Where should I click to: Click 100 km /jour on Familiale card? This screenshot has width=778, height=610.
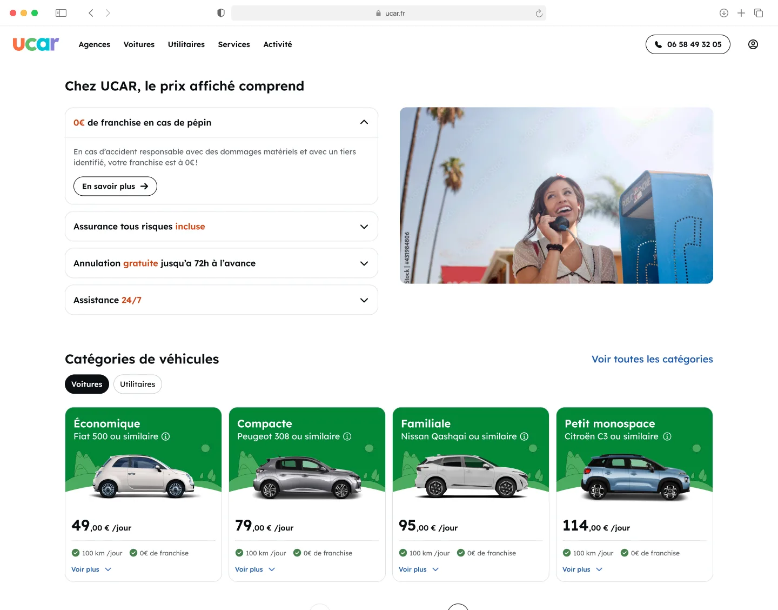(425, 553)
